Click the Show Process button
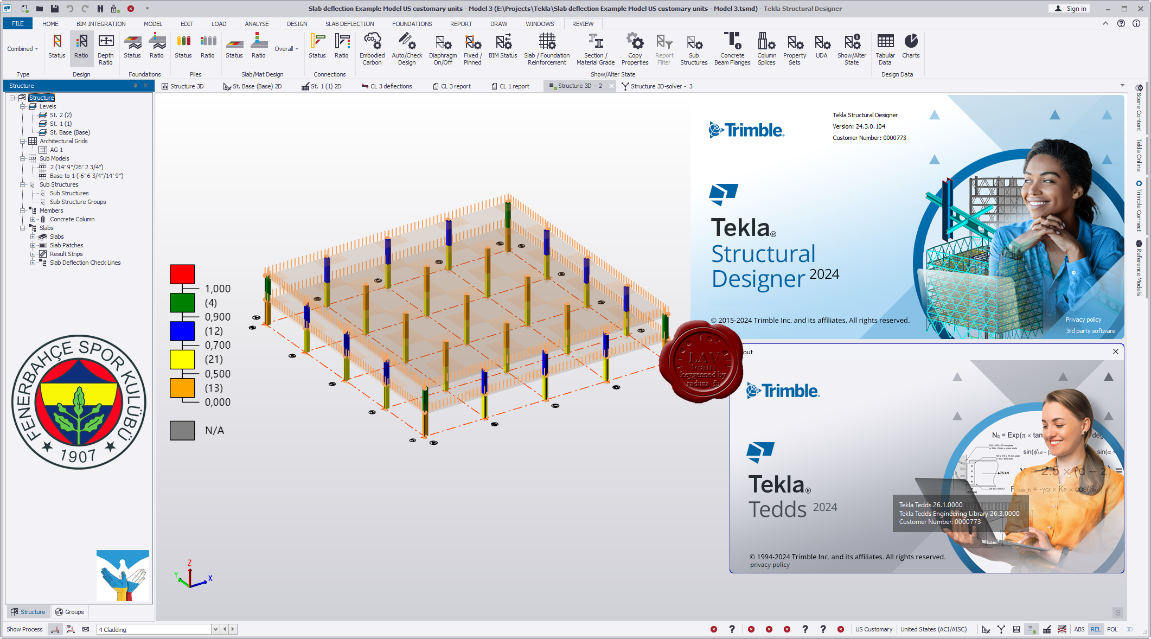The height and width of the screenshot is (639, 1151). (24, 629)
